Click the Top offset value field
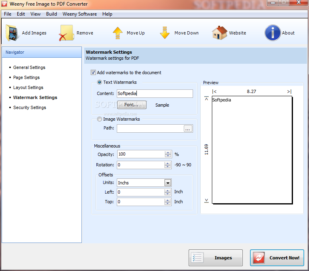Viewport: 309px width, 271px height. 141,202
